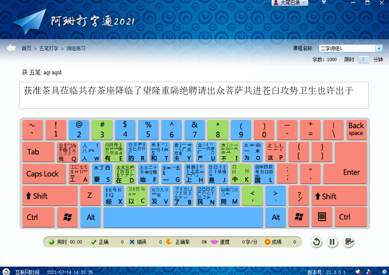
Task: Click the restart practice icon
Action: [316, 242]
